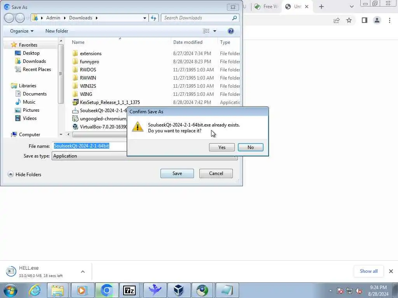Click the Save button in Save As dialog
398x298 pixels.
tap(177, 173)
